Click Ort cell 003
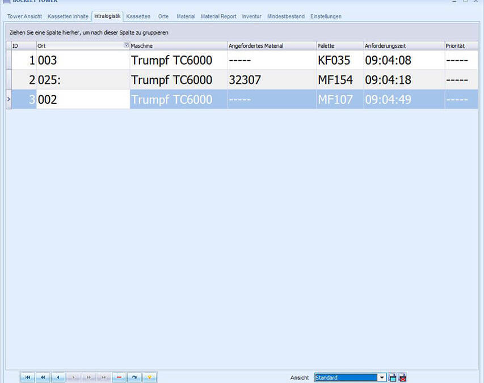This screenshot has height=383, width=484. (83, 60)
